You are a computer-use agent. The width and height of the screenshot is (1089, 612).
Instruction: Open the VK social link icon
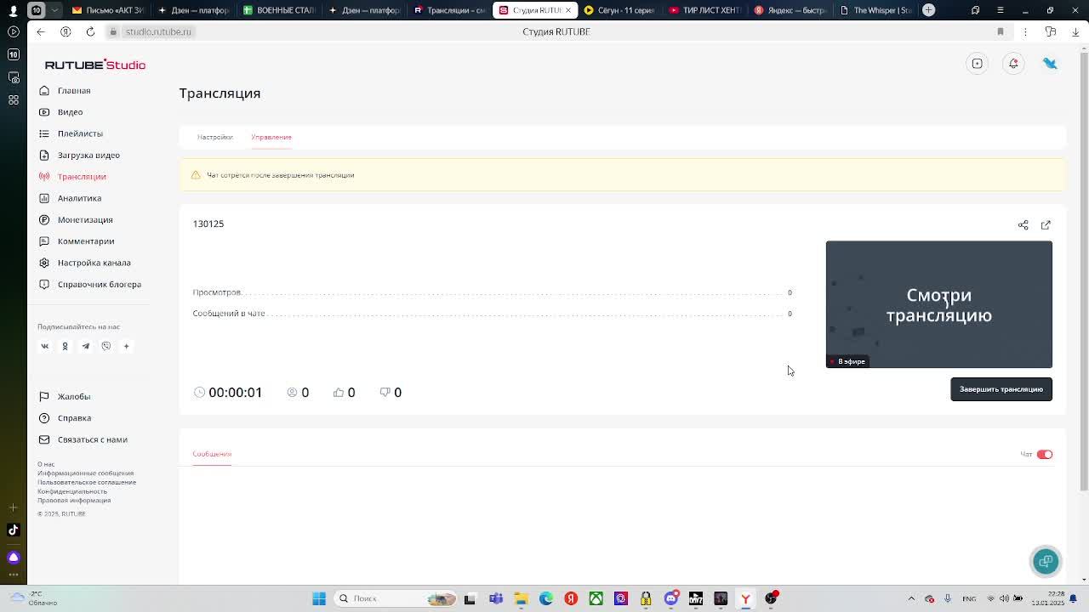(x=45, y=346)
